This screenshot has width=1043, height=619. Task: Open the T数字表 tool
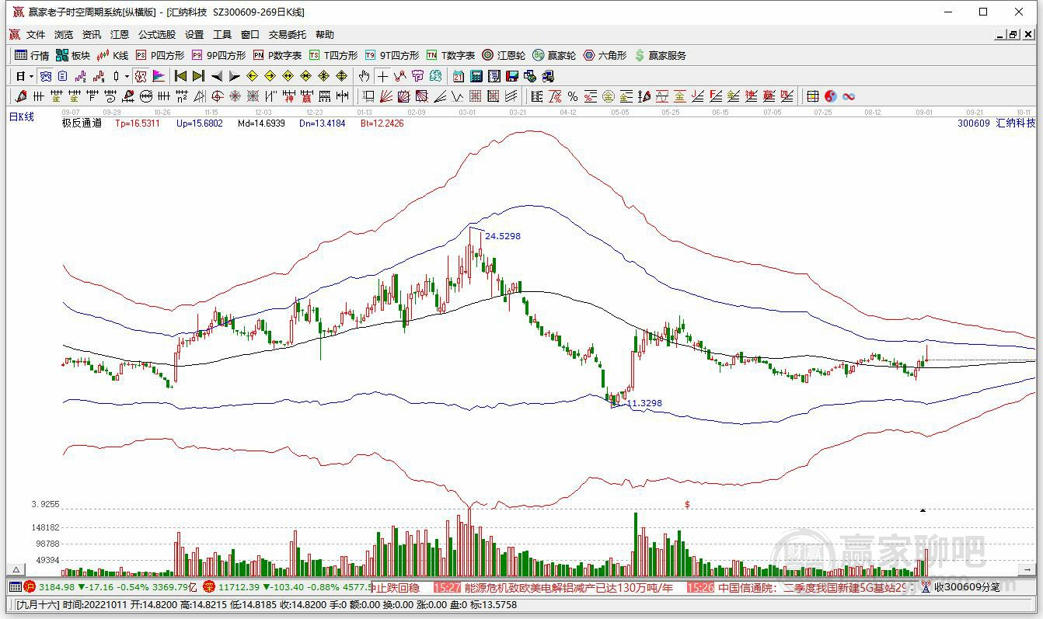[451, 55]
